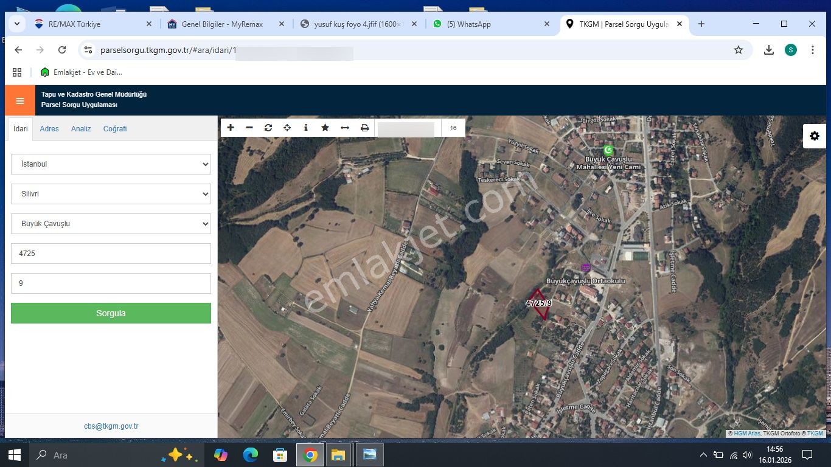Select the crosshair locate tool
The width and height of the screenshot is (831, 467).
pyautogui.click(x=287, y=128)
